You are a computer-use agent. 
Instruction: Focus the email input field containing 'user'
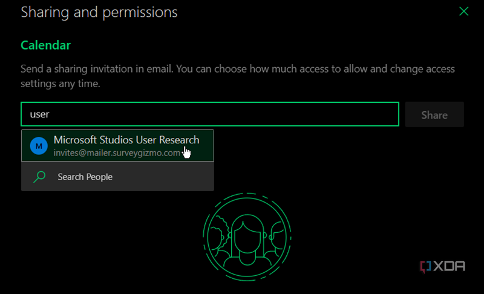click(210, 114)
